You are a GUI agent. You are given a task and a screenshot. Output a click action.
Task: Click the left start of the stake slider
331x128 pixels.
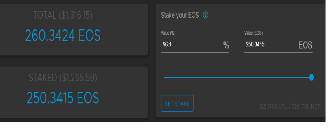coord(165,77)
